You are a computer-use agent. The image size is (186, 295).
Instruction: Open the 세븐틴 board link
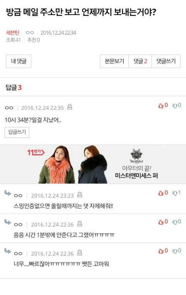pyautogui.click(x=12, y=33)
